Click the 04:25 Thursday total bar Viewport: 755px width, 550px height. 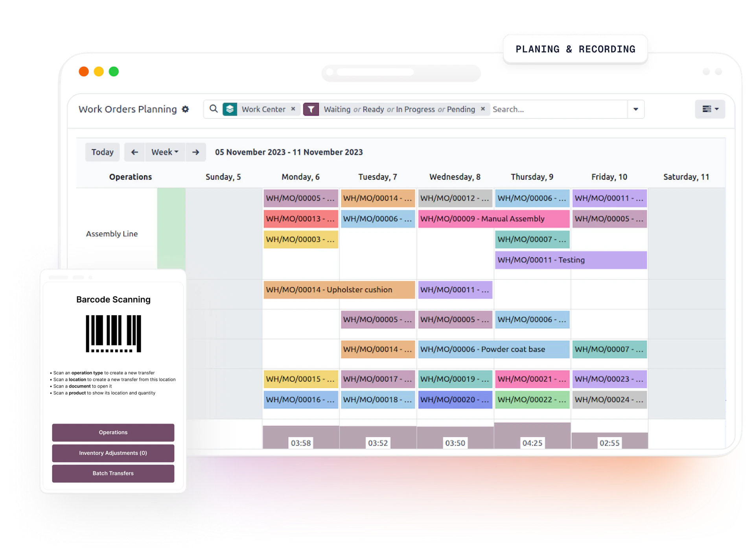coord(532,436)
